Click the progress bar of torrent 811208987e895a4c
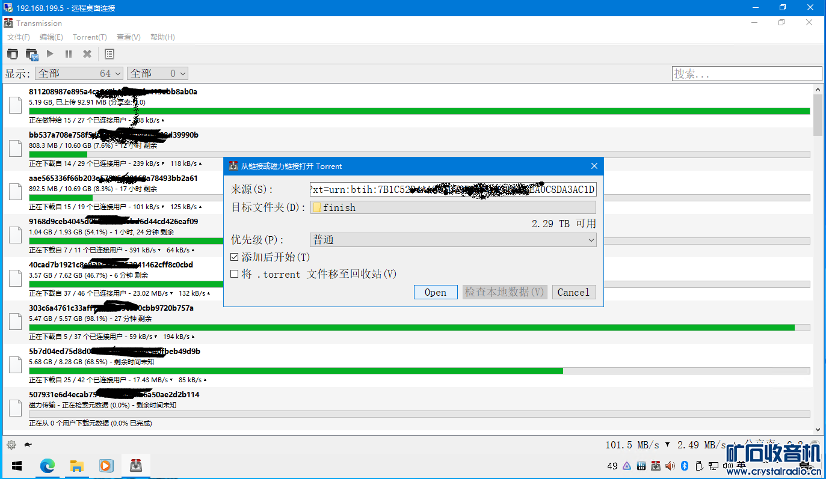Image resolution: width=826 pixels, height=479 pixels. 419,111
